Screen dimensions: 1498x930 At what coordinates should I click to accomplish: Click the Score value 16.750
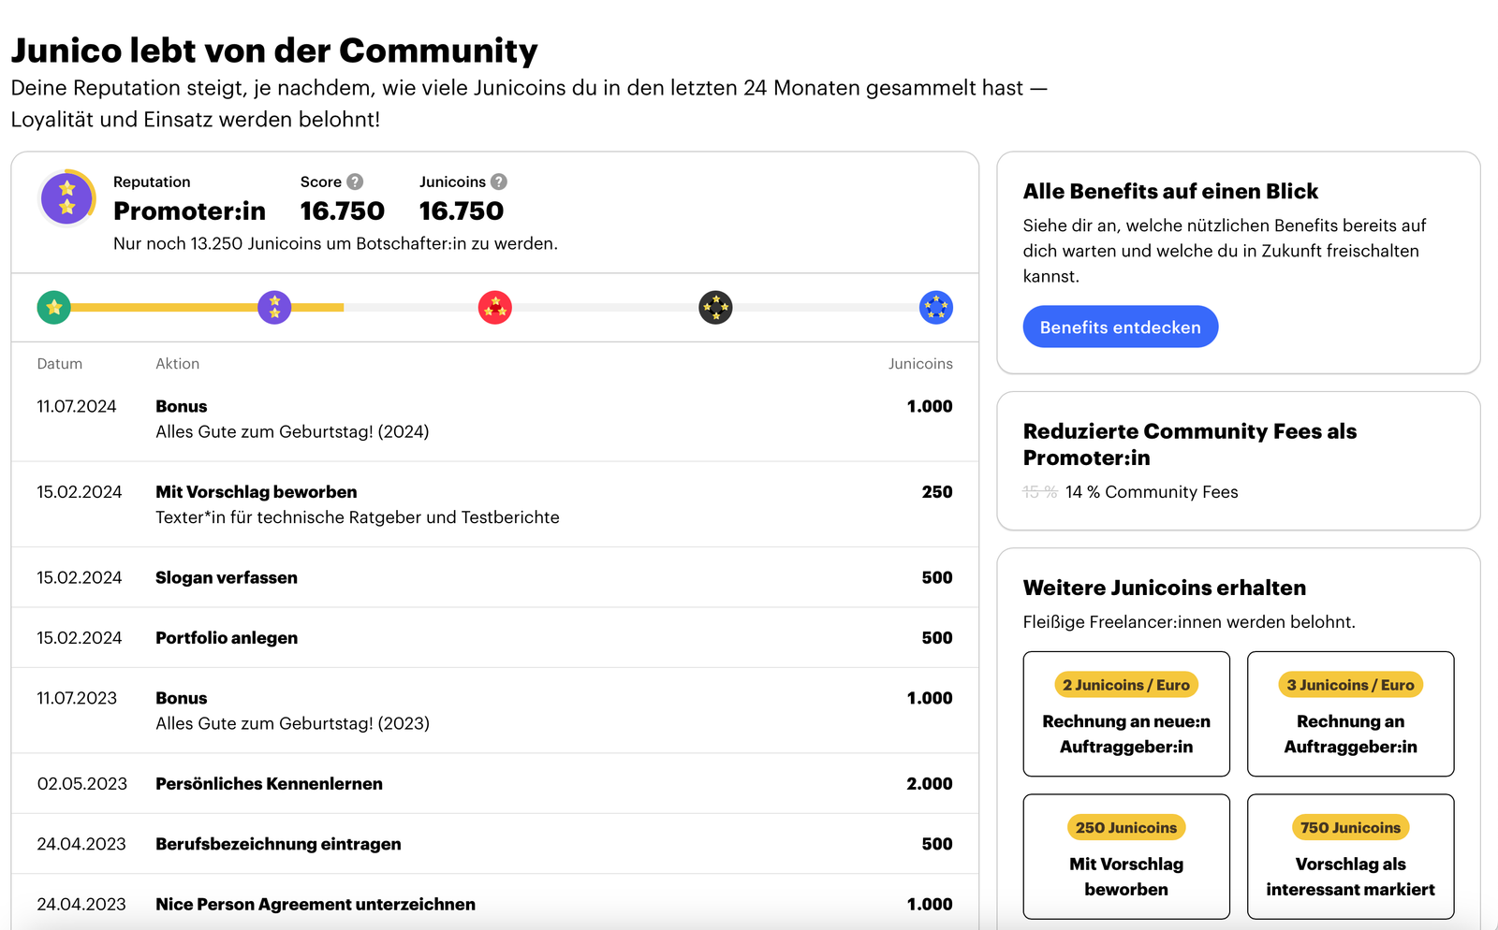pos(343,211)
